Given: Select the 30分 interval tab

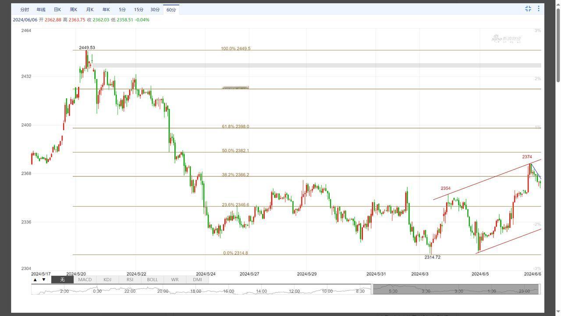Looking at the screenshot, I should 155,10.
